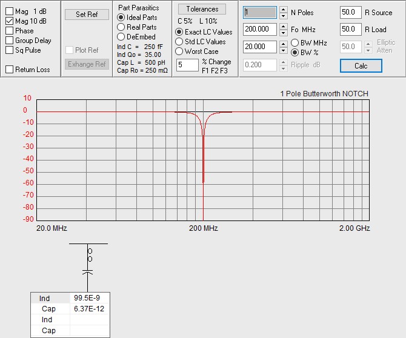Step the bandwidth value up
406x338 pixels.
tap(284, 44)
